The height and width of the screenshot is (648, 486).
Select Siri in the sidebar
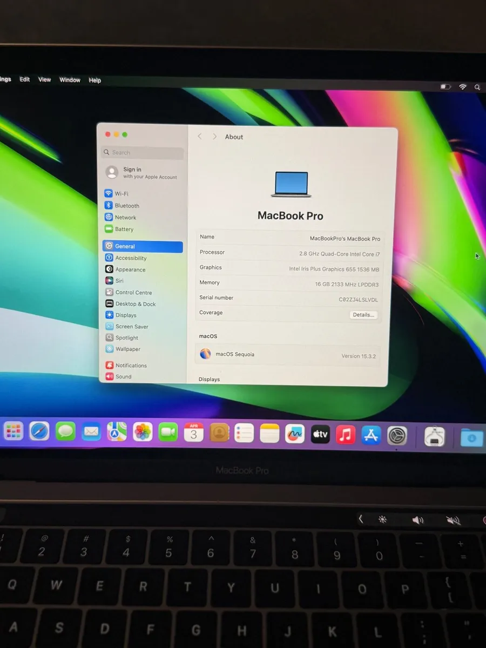point(119,281)
